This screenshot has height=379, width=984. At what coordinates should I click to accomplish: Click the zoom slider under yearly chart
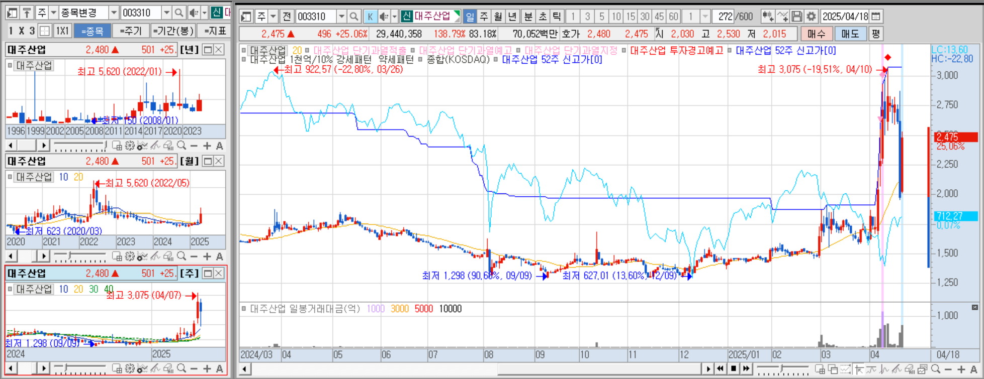[x=80, y=146]
